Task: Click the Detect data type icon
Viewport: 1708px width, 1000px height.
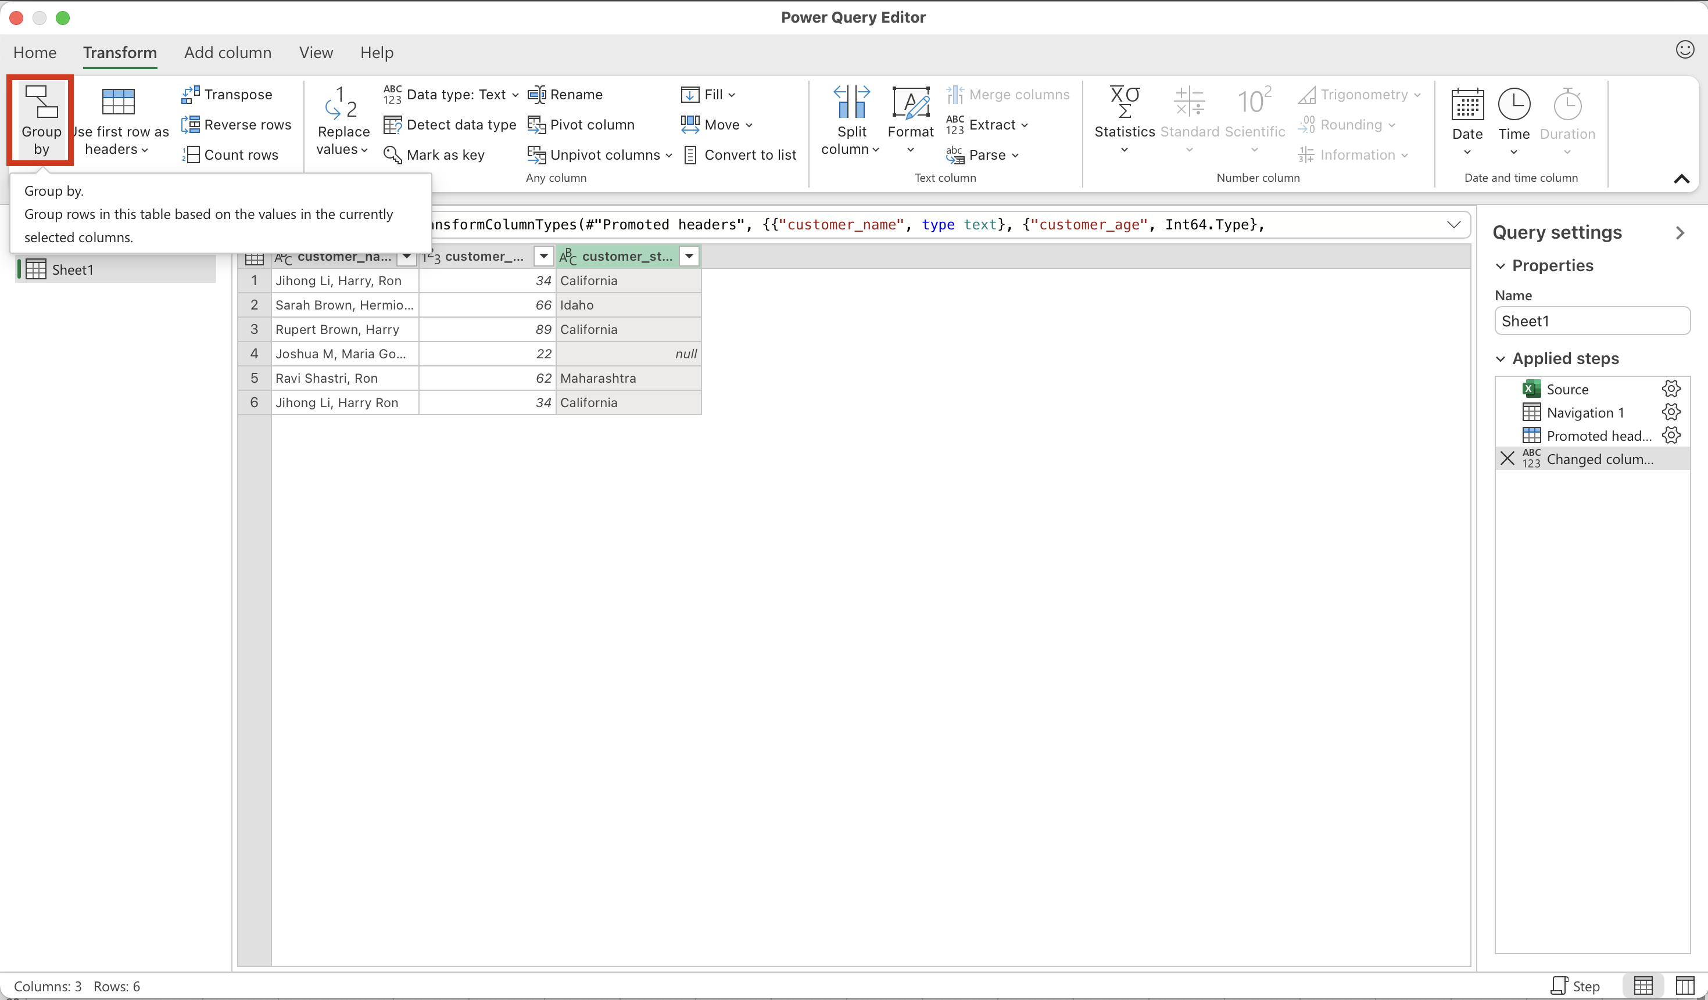Action: pyautogui.click(x=392, y=125)
